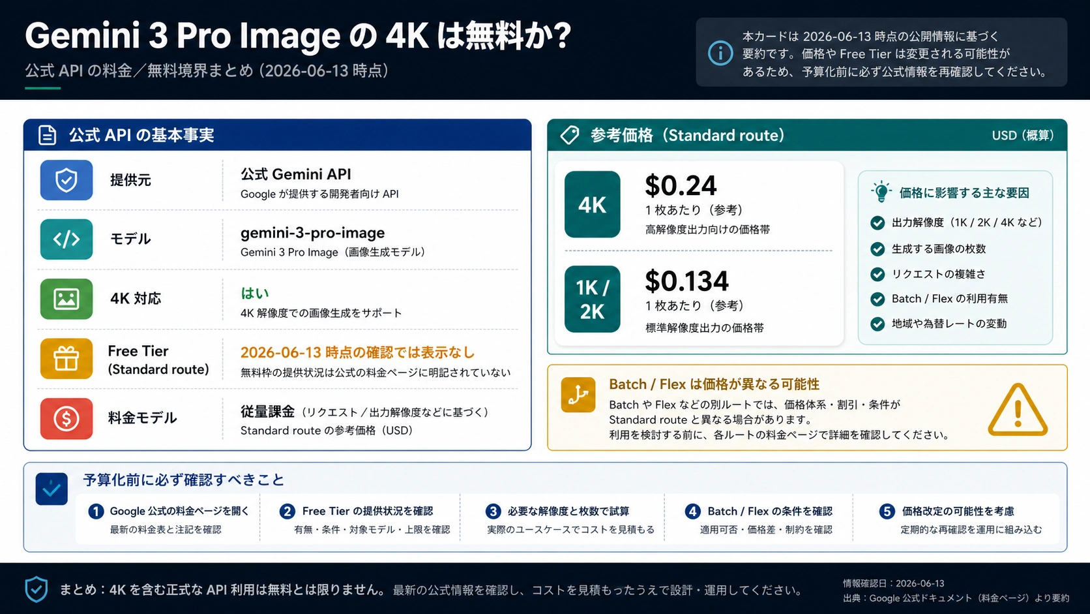Click 従量課金 pricing model text
This screenshot has height=614, width=1090.
[267, 412]
